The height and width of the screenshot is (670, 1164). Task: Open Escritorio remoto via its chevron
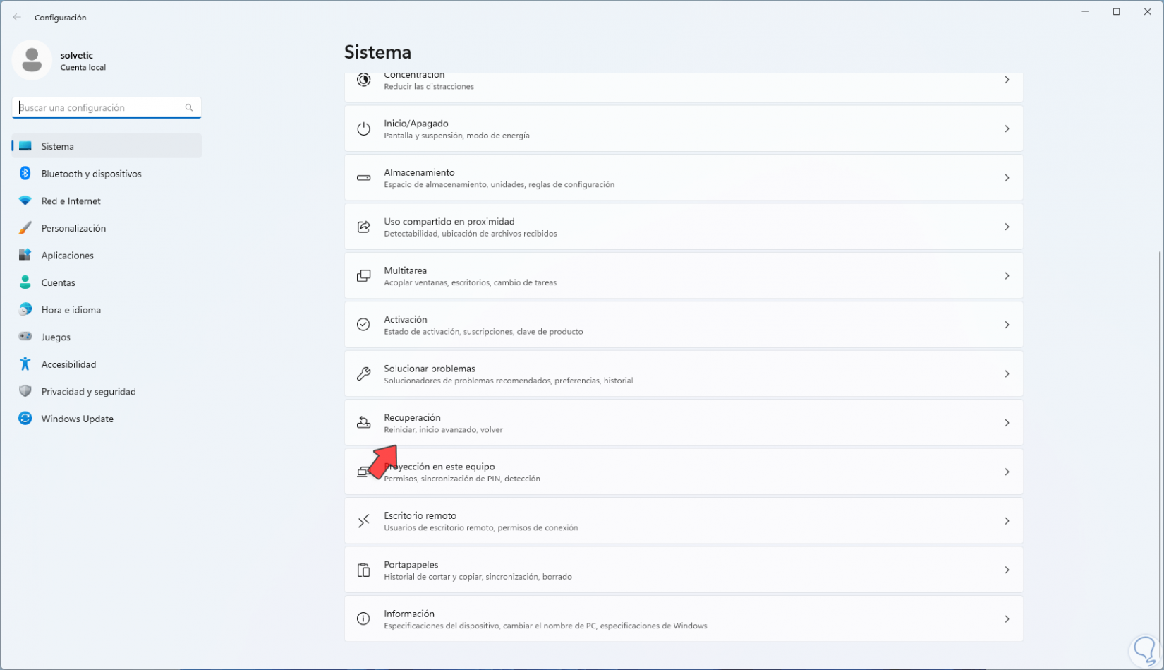[x=1007, y=521]
